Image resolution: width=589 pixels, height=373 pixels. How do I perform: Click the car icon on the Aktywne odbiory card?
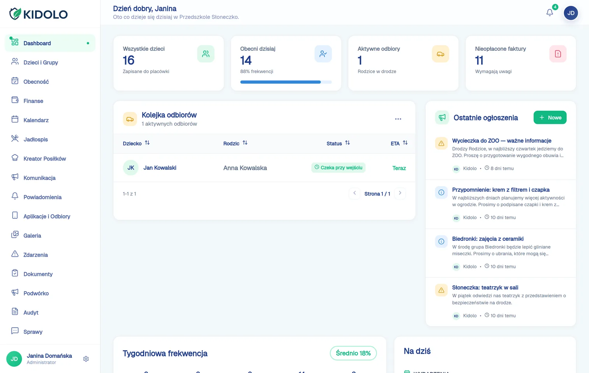coord(441,54)
